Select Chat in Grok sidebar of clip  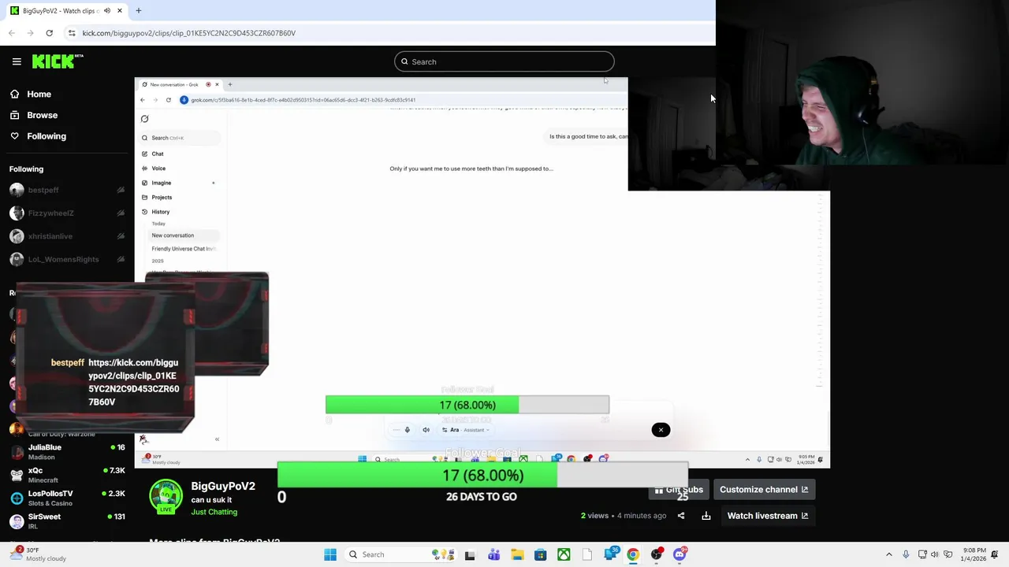(158, 154)
